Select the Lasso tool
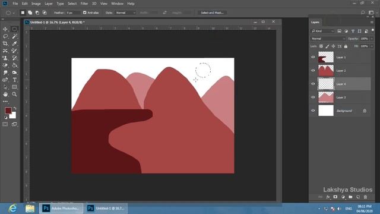Screen dimensions: 380x214 (5, 36)
